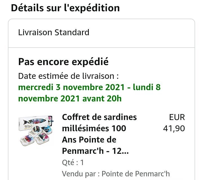Click the "Coffret de sardines" title first line
203x180 pixels.
(x=99, y=117)
